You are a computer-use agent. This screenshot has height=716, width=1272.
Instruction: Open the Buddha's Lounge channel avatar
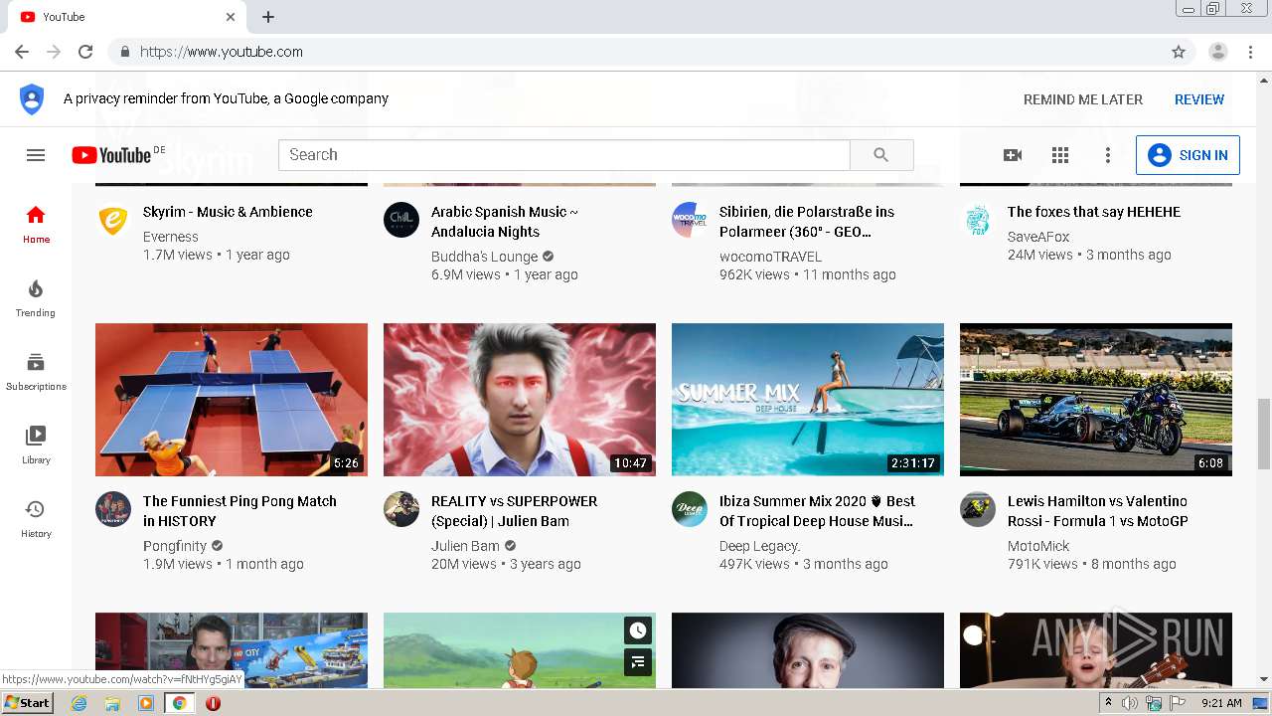tap(401, 221)
